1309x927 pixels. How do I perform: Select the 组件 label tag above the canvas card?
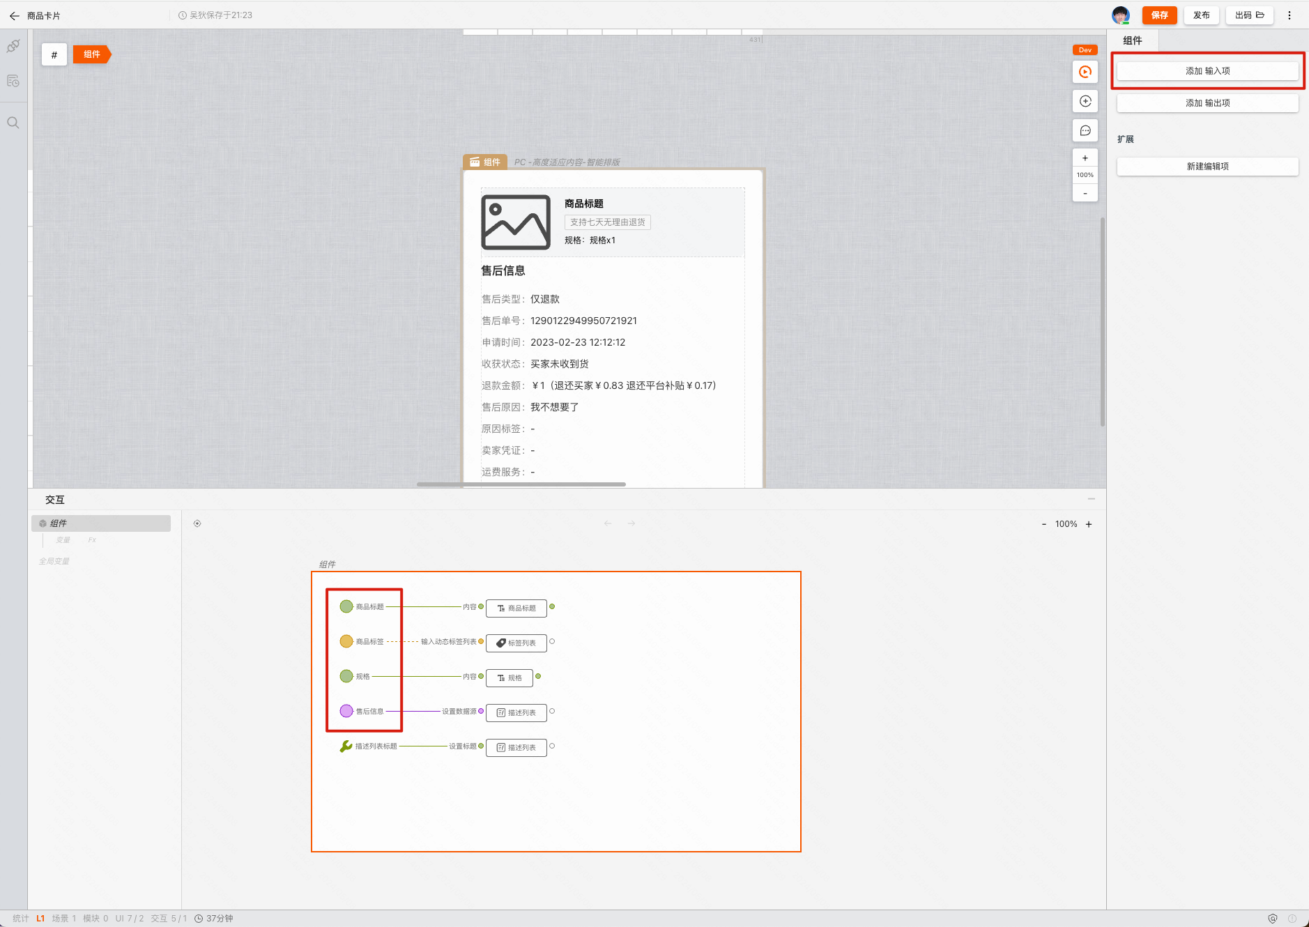485,162
